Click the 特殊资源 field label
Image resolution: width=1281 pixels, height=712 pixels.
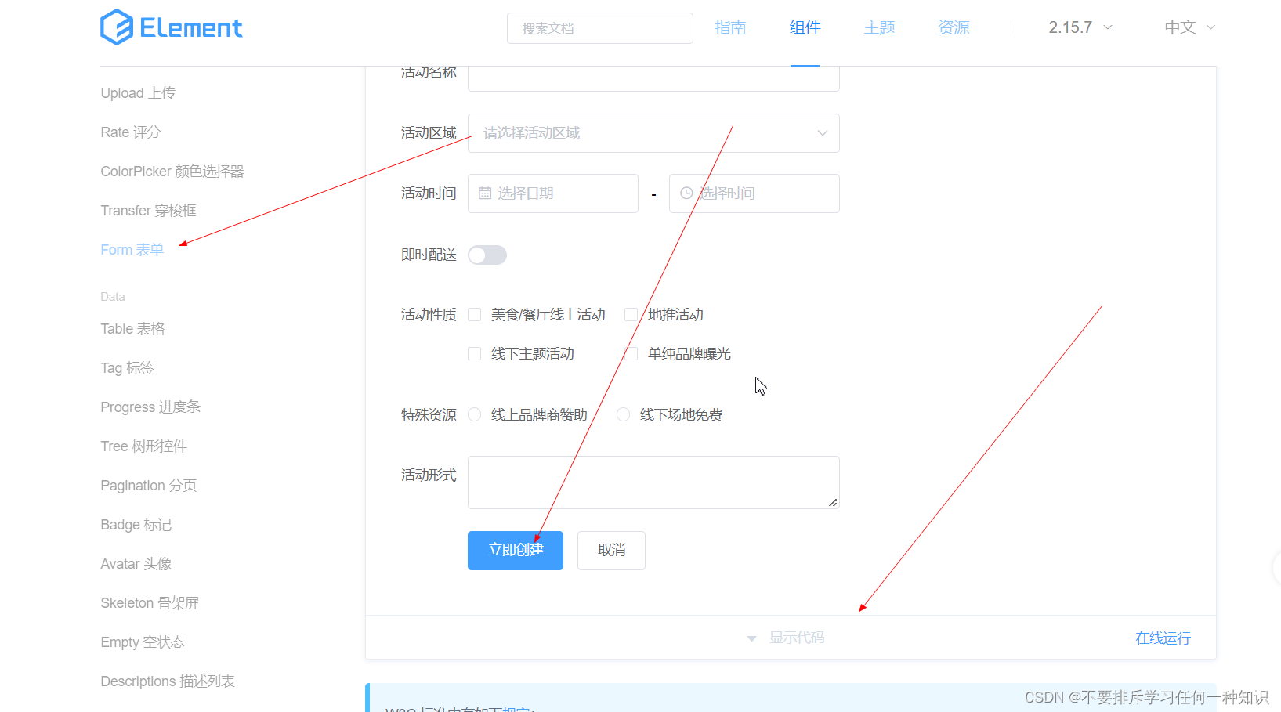(x=429, y=415)
